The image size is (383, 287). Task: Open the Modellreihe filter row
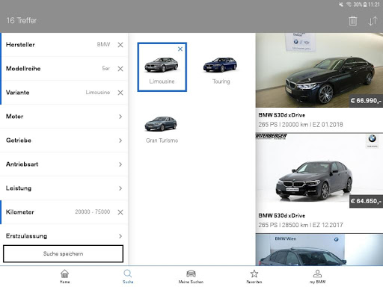click(x=64, y=69)
